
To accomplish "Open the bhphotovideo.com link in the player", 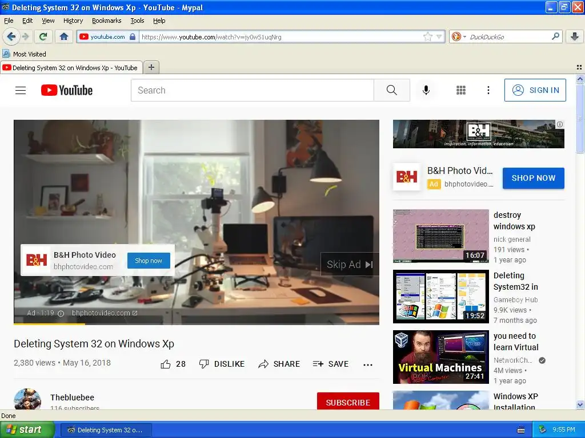I will click(x=105, y=313).
